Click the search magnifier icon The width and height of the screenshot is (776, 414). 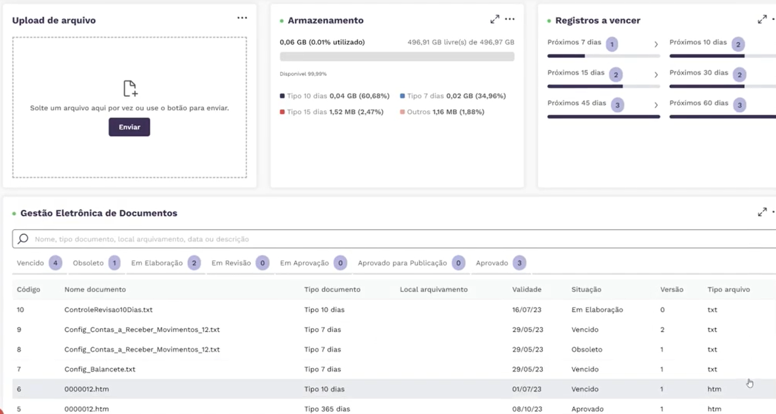pos(23,239)
